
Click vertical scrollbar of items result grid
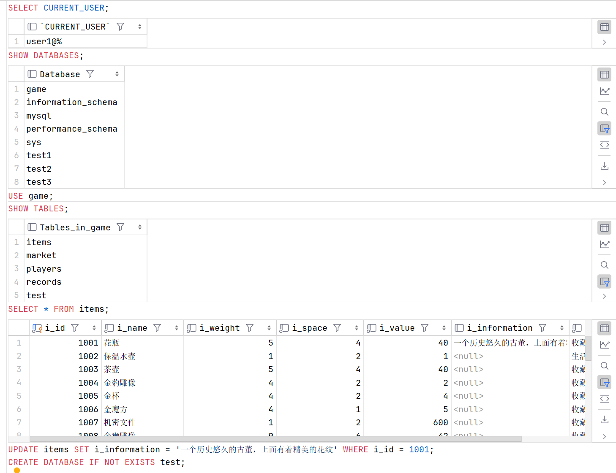589,349
